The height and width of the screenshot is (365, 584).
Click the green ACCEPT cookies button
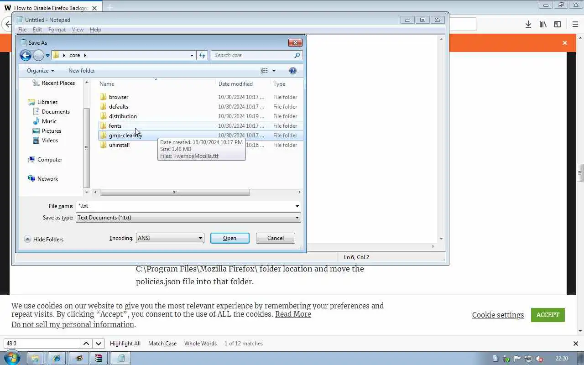pyautogui.click(x=548, y=315)
